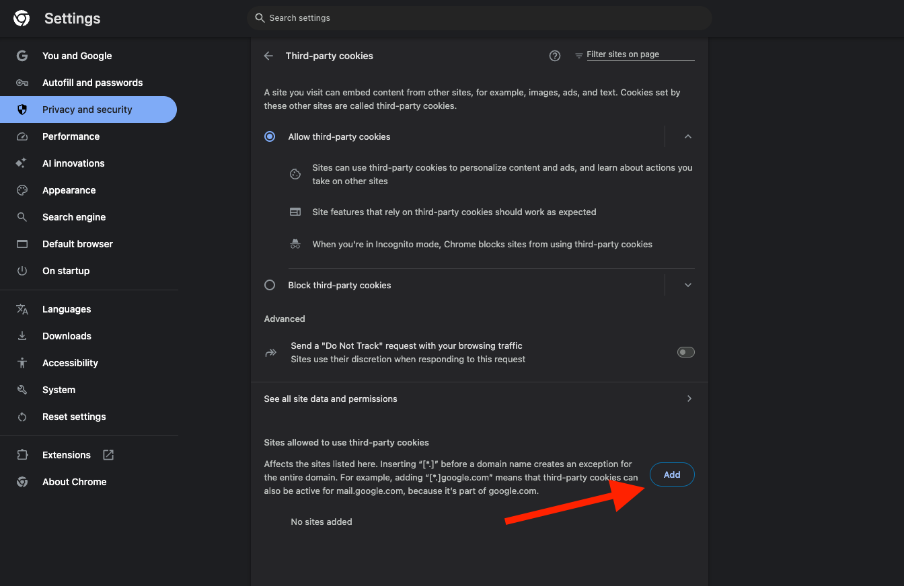This screenshot has height=586, width=904.
Task: Click the shield icon for Privacy and security
Action: [x=22, y=110]
